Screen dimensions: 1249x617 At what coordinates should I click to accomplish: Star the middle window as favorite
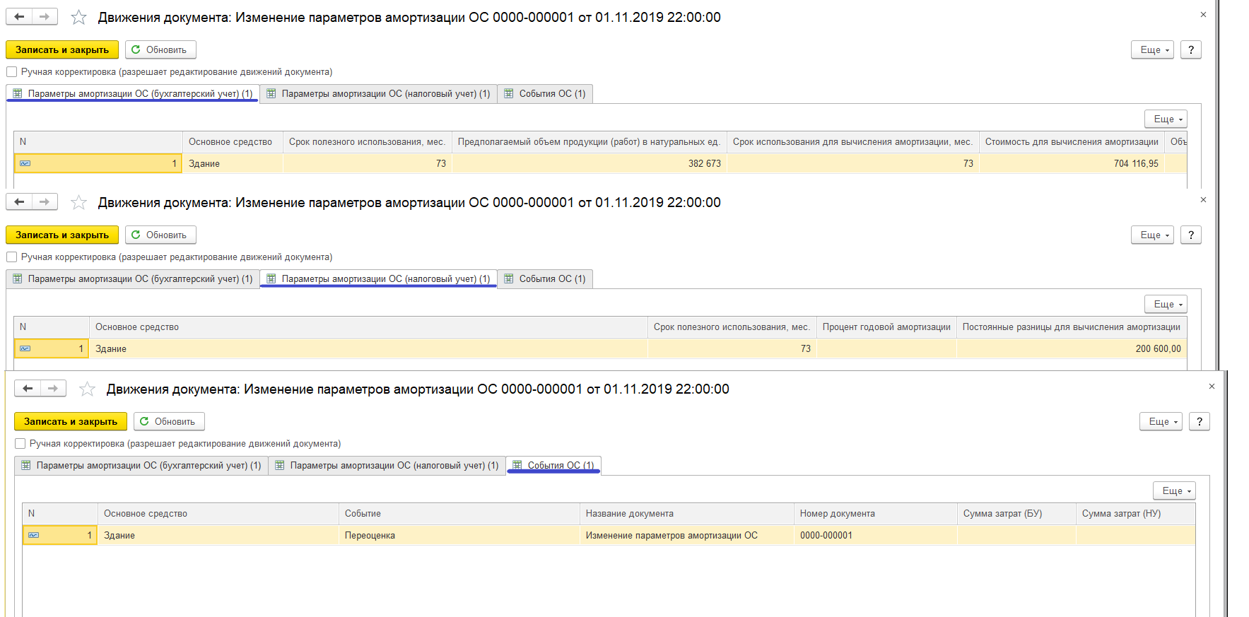click(x=78, y=202)
